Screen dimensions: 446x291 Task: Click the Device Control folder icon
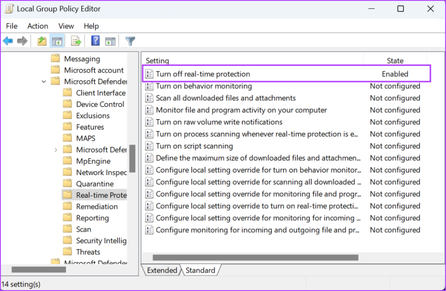point(67,104)
